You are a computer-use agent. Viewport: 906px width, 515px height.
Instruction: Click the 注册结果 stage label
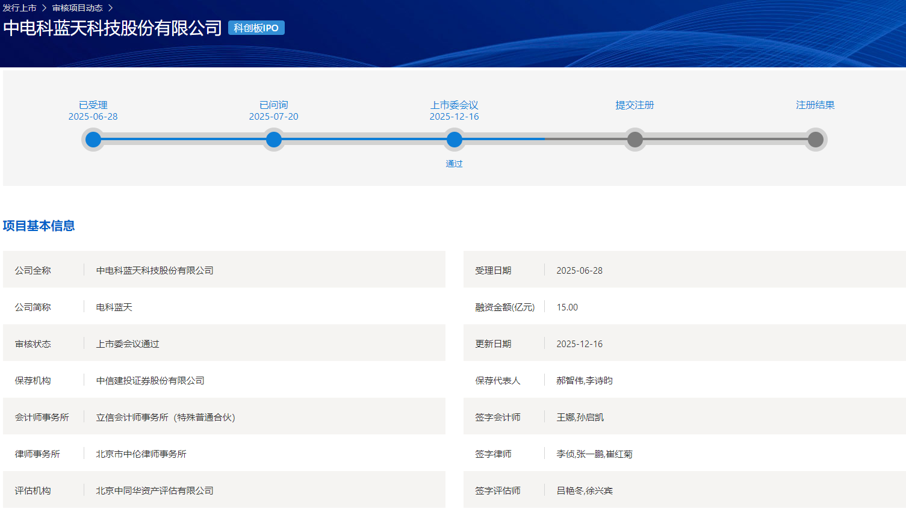coord(815,105)
